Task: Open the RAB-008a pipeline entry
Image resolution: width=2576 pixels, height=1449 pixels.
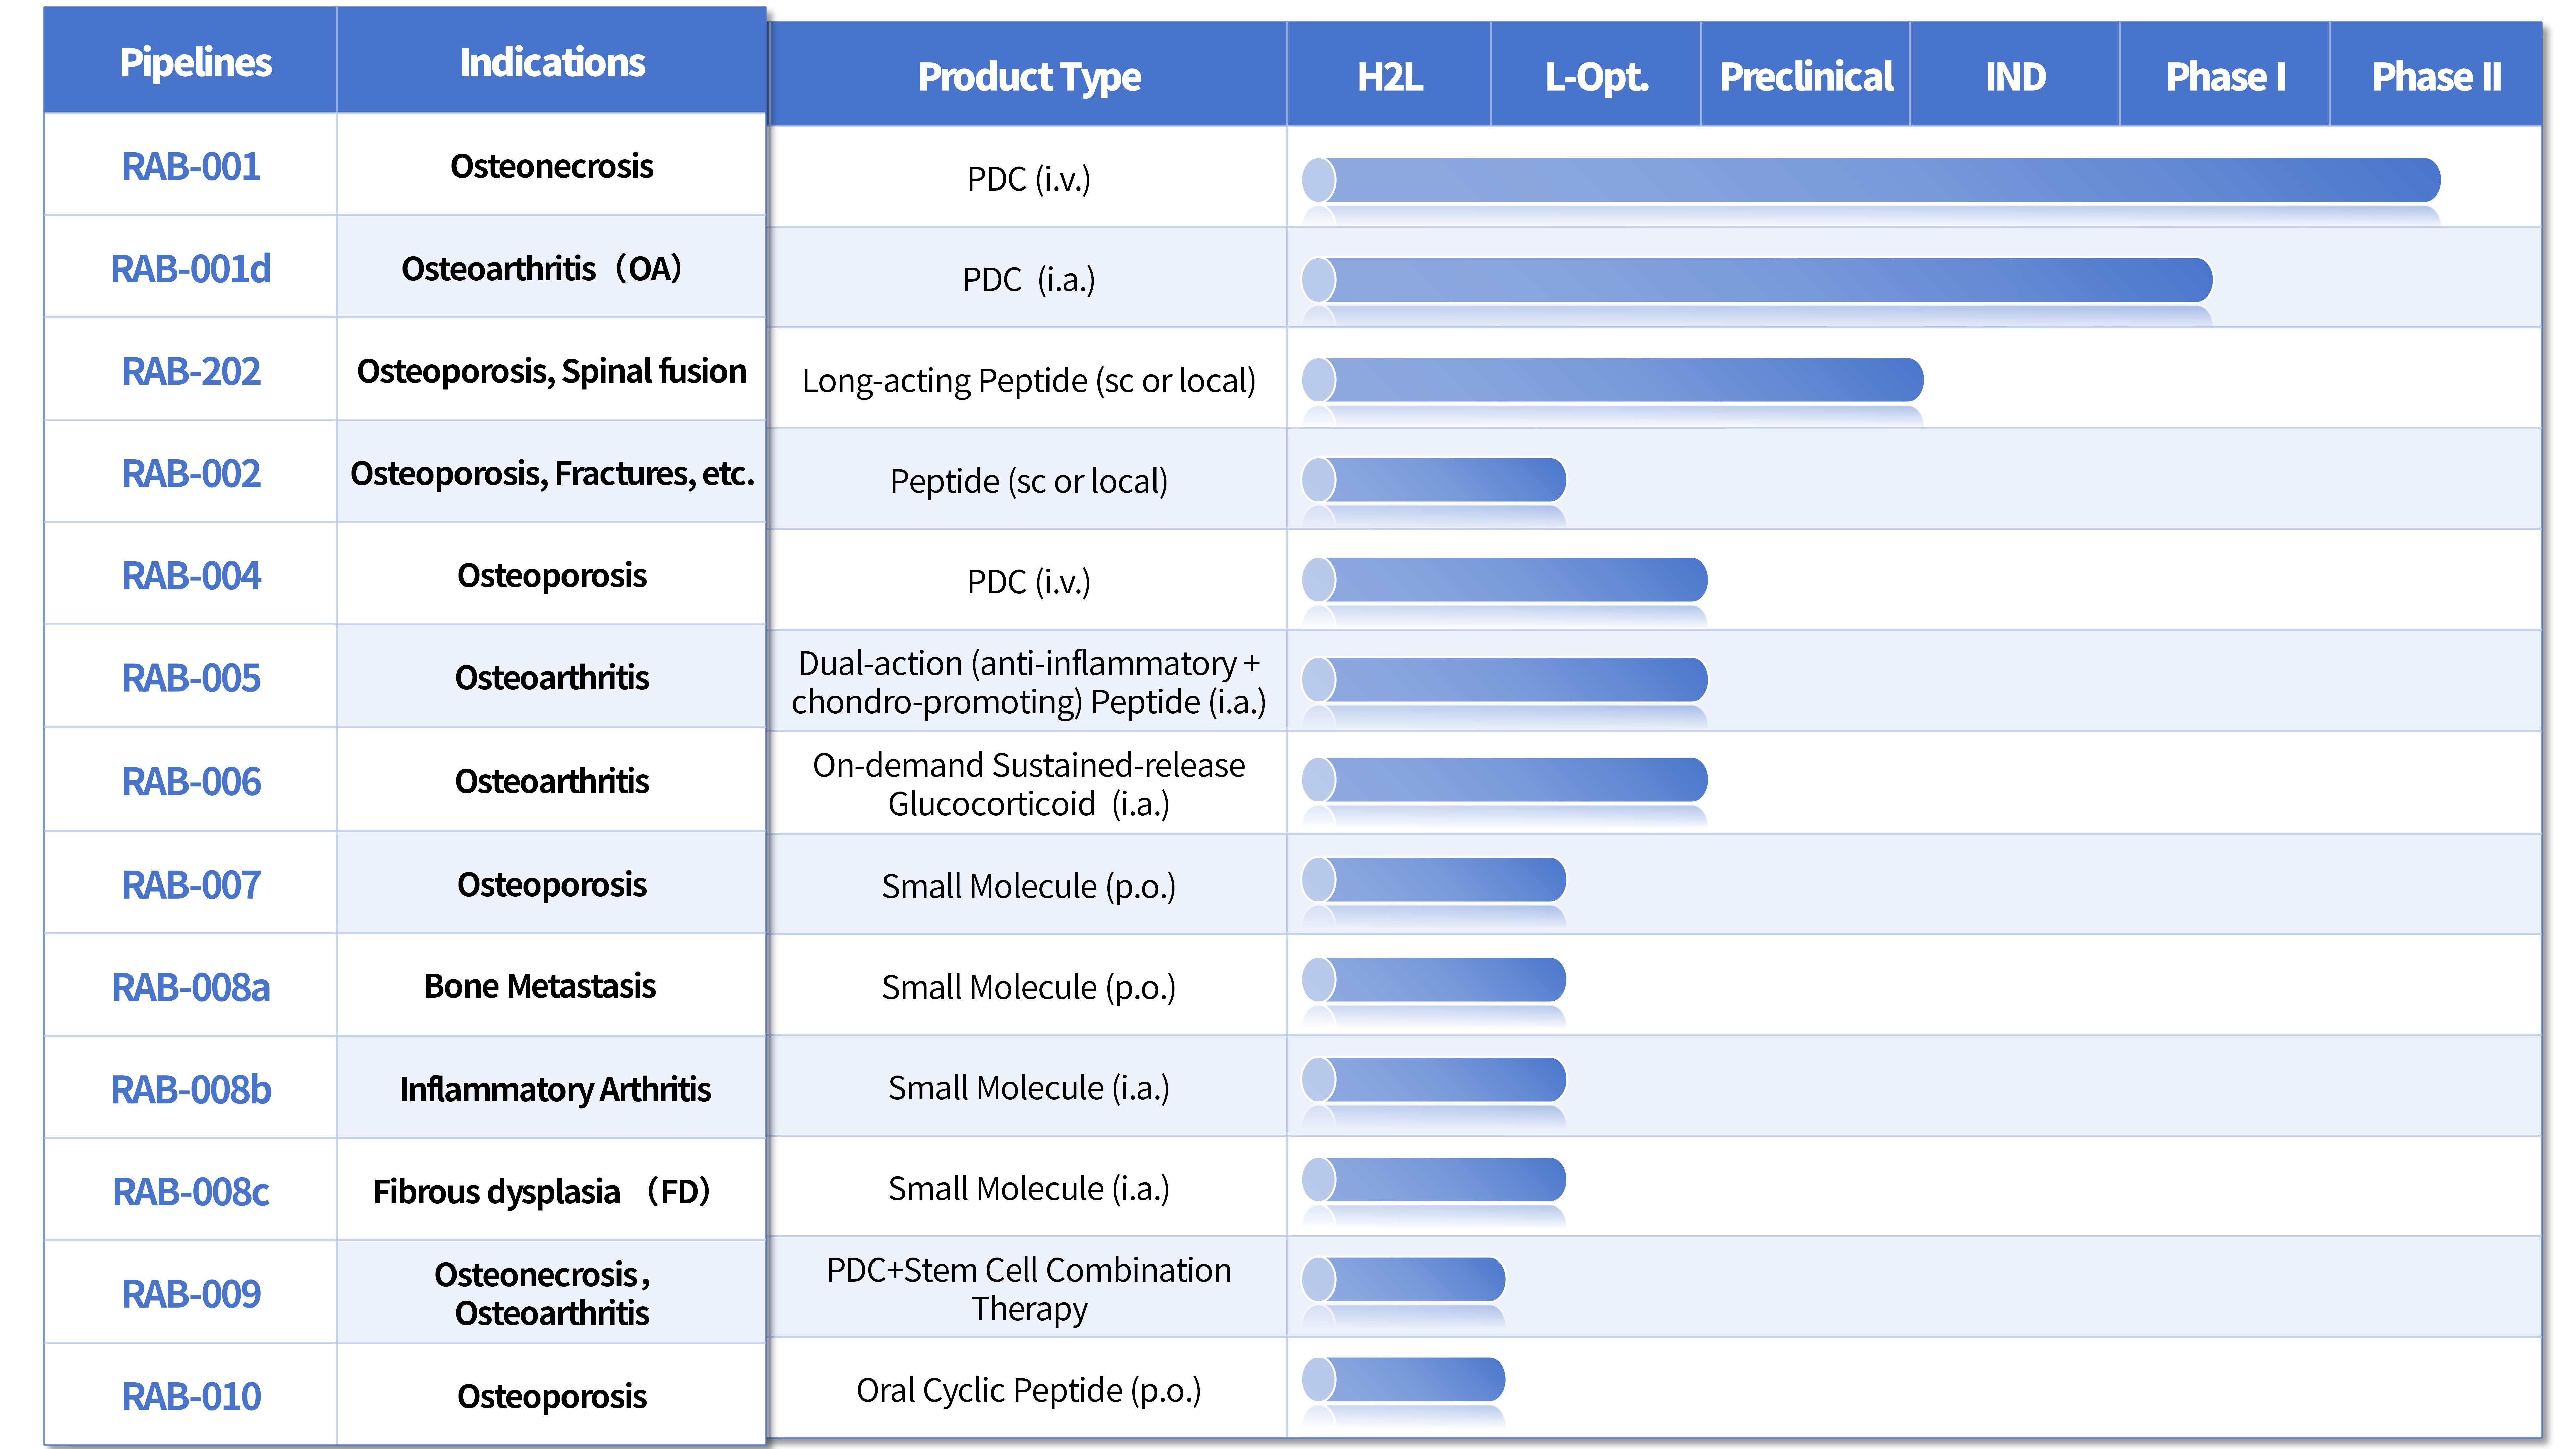Action: [x=191, y=987]
